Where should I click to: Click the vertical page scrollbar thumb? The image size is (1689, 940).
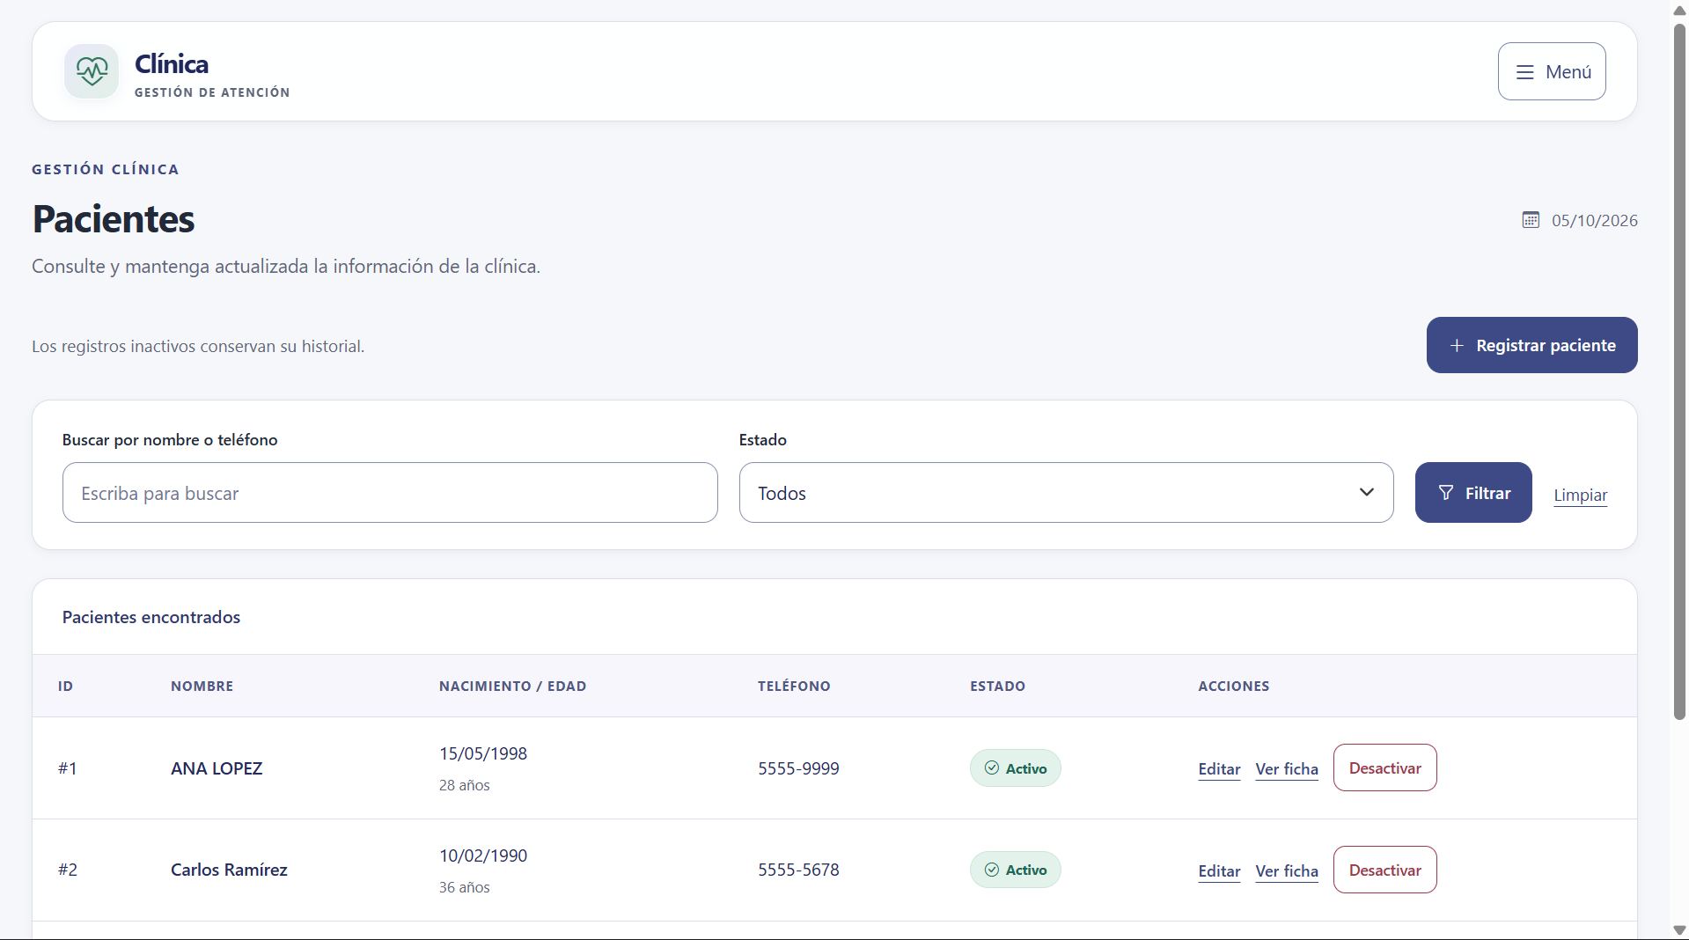1679,371
